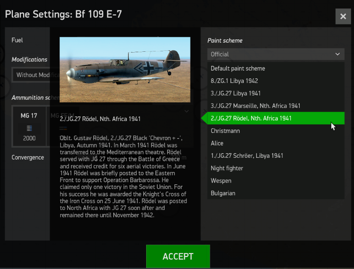Click the chevron above the skin description

[x=186, y=110]
